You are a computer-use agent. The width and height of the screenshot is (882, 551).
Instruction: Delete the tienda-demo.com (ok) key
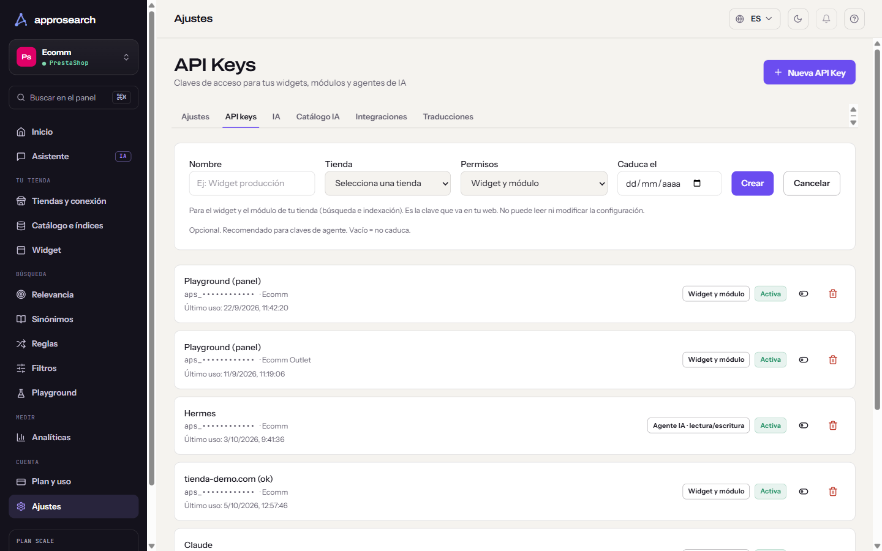[833, 492]
